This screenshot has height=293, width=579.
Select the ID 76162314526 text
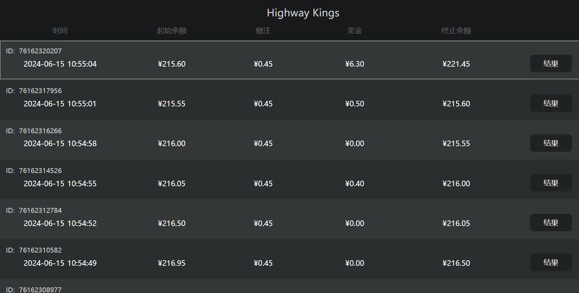point(34,171)
